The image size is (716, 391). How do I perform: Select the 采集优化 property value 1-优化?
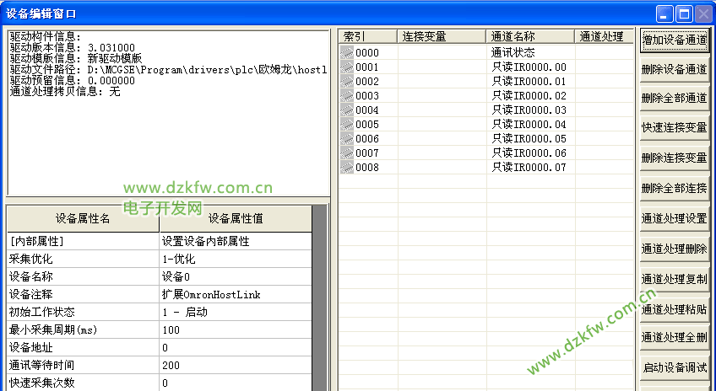235,260
